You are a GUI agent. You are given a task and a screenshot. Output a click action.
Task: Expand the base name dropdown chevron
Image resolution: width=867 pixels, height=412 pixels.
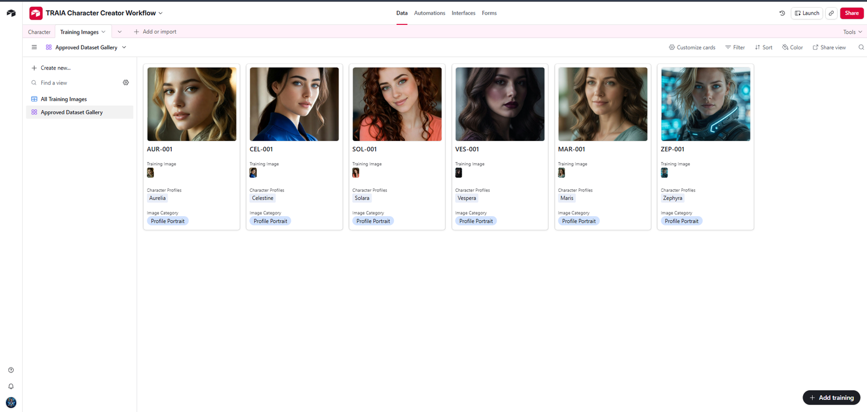click(x=160, y=13)
